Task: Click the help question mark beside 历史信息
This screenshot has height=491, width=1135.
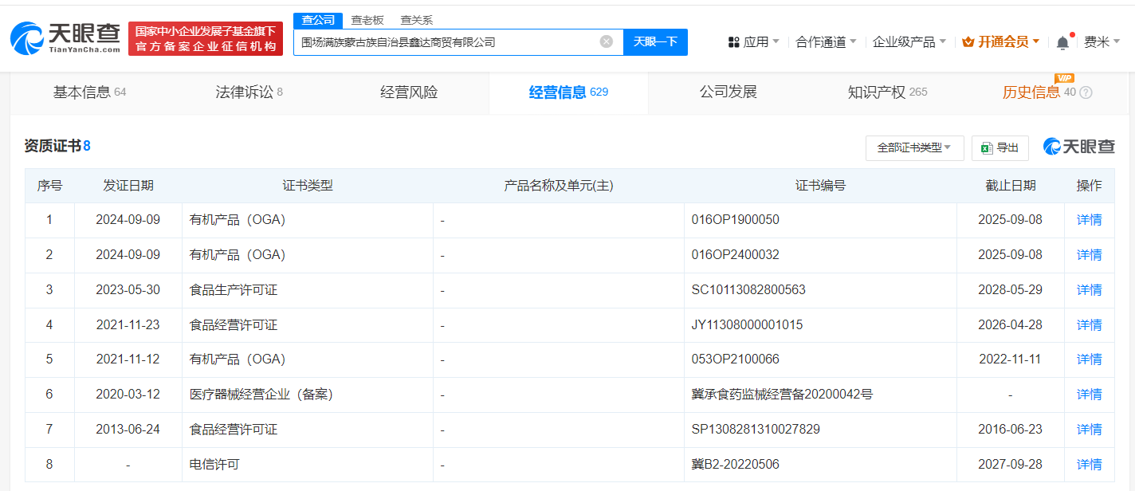Action: (1086, 92)
